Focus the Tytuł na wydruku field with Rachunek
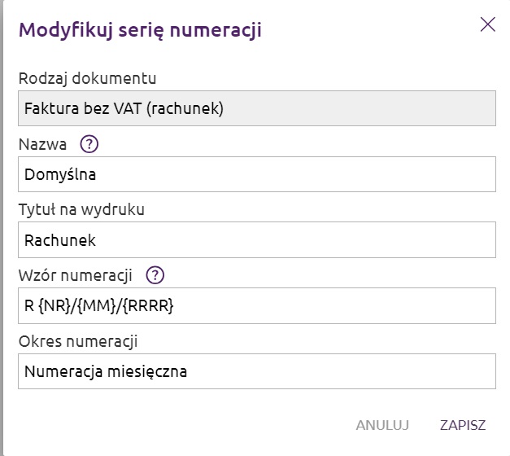Viewport: 510px width, 456px height. 257,240
